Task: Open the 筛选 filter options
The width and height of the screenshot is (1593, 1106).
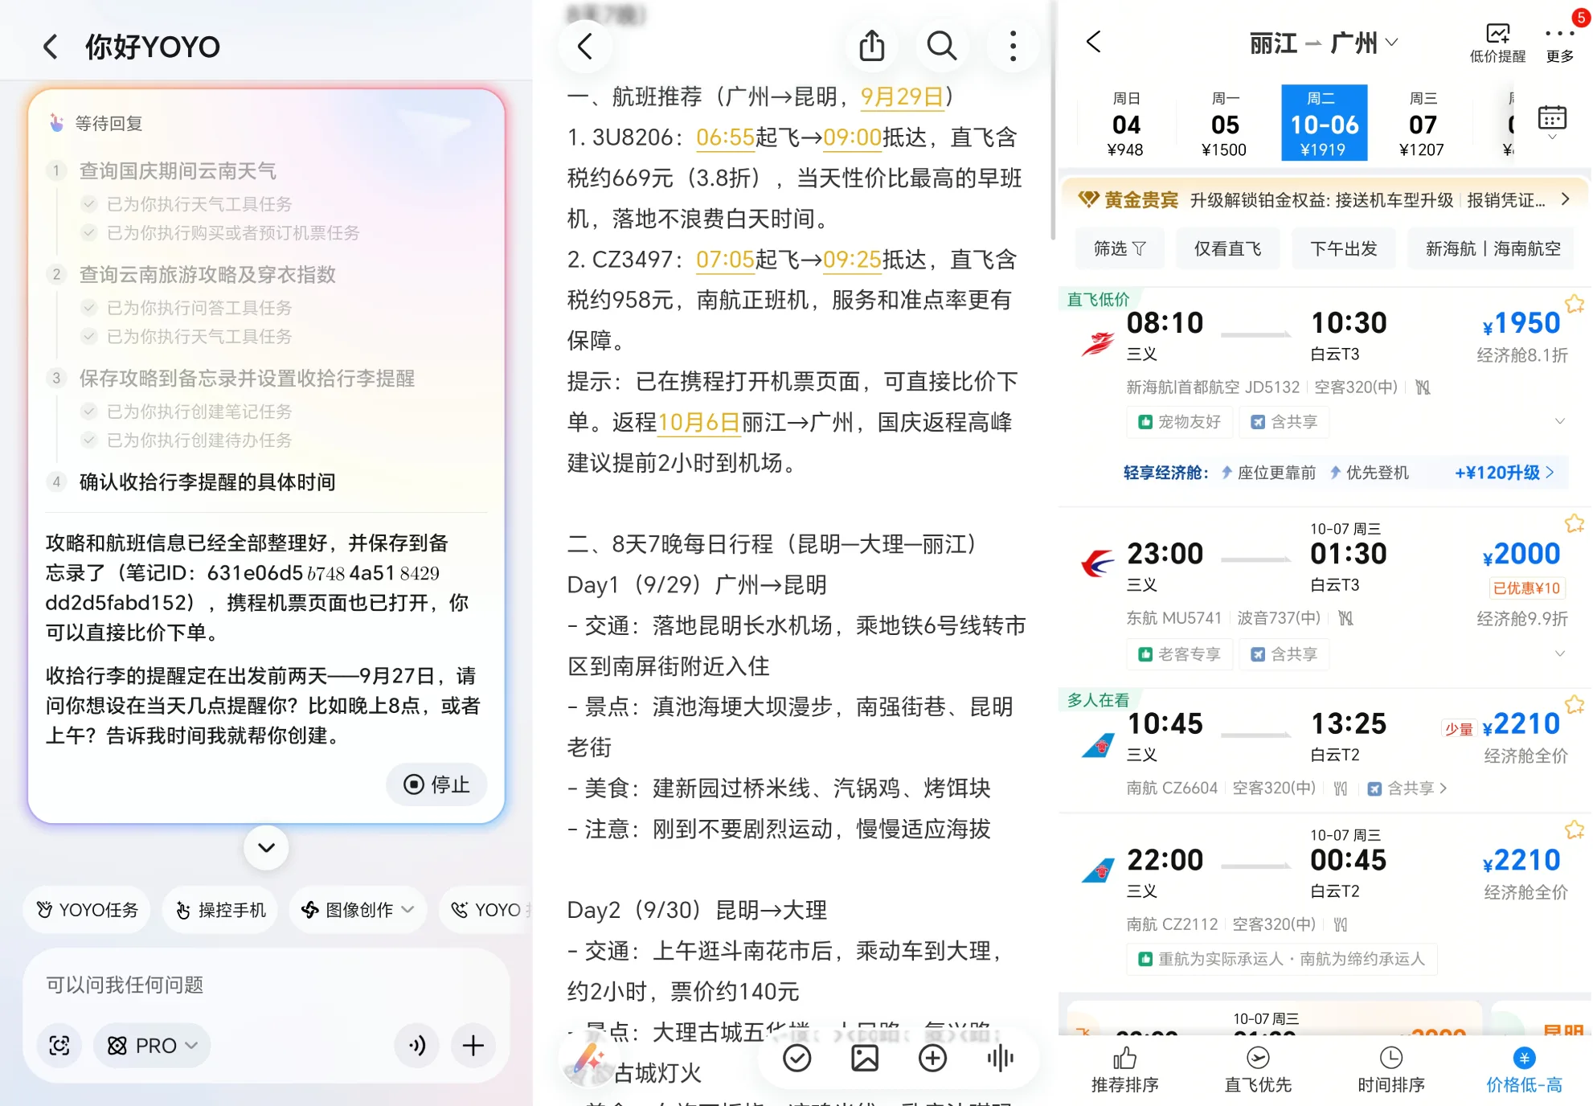Action: tap(1119, 249)
